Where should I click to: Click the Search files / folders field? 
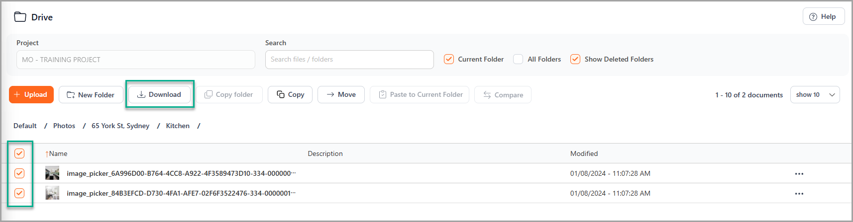(349, 60)
